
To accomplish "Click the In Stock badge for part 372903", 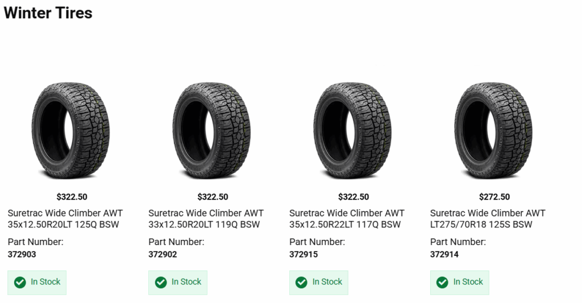I will (x=38, y=283).
